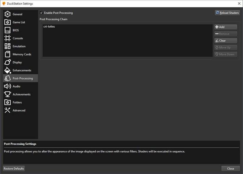Select the Memory Cards section
Screen dimensions: 243x174
[x=8, y=54]
